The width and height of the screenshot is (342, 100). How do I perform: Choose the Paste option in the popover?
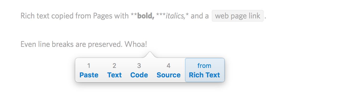(x=89, y=70)
